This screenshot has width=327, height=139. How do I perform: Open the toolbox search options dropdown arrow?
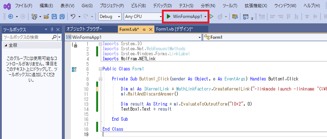pyautogui.click(x=59, y=37)
